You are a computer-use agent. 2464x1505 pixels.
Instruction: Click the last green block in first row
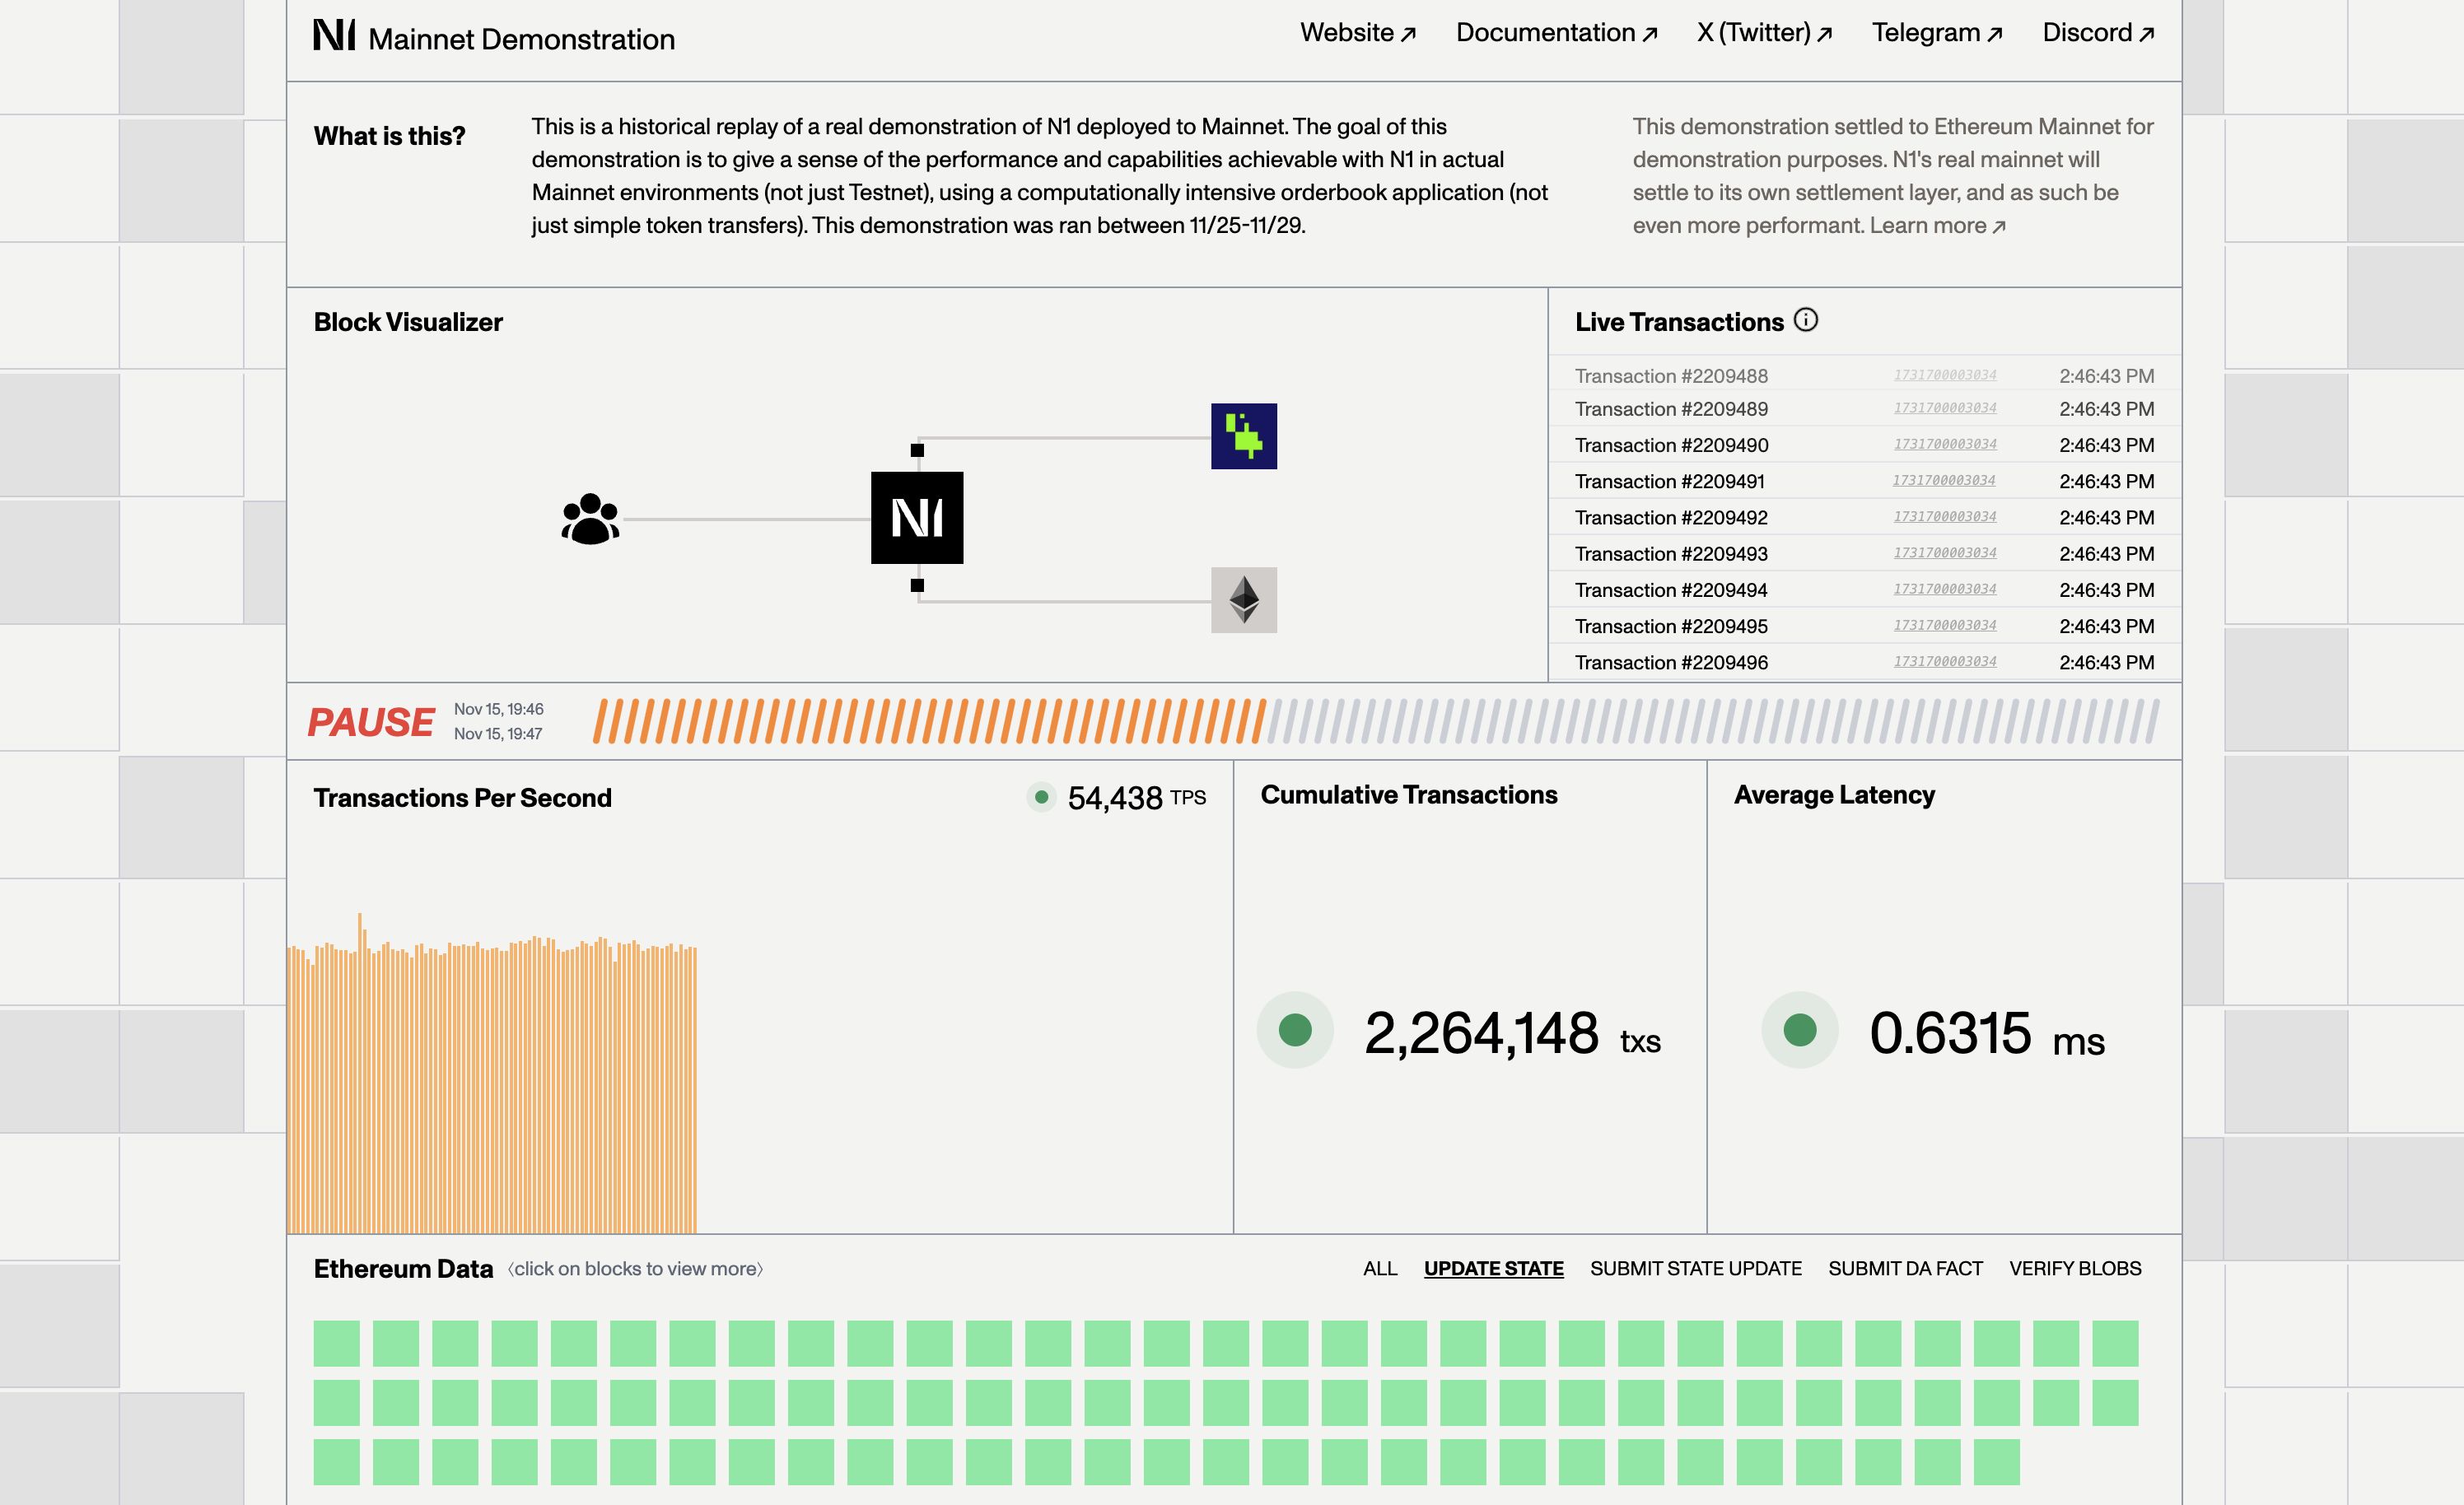(2115, 1343)
